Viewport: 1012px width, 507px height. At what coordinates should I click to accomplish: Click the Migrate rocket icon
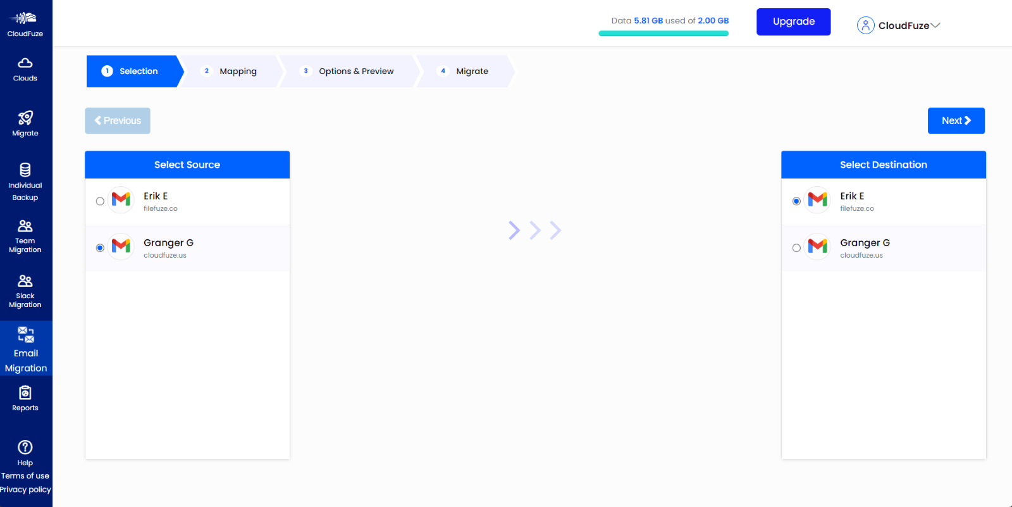25,118
